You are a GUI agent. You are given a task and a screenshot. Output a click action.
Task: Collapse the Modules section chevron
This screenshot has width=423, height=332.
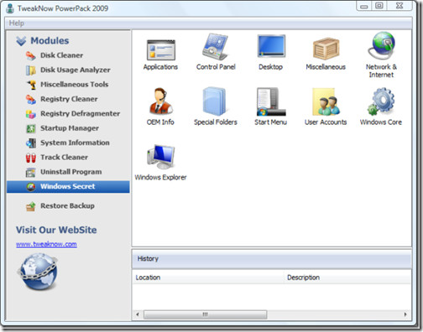click(21, 41)
